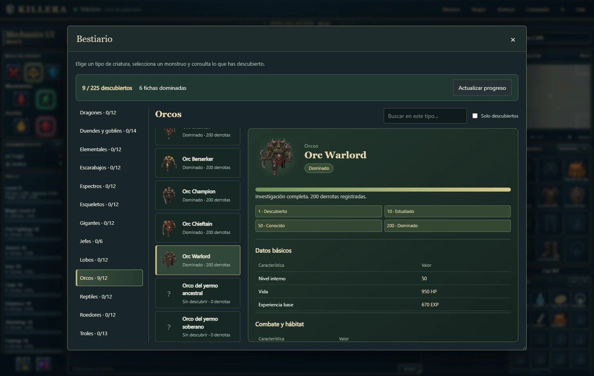
Task: Open Duendes y goblins category
Action: click(109, 131)
